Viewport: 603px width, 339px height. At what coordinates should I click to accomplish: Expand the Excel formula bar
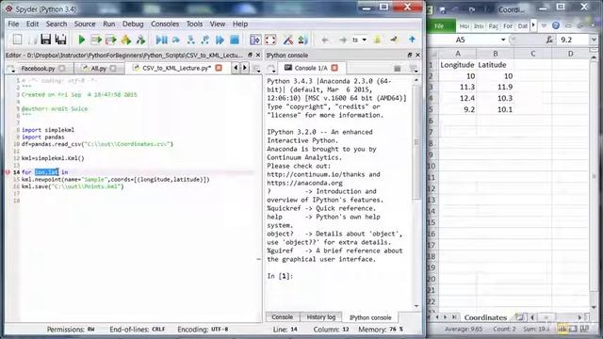(x=594, y=40)
